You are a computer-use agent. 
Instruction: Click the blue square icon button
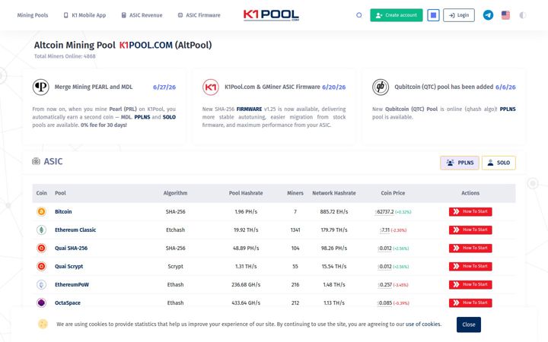433,15
